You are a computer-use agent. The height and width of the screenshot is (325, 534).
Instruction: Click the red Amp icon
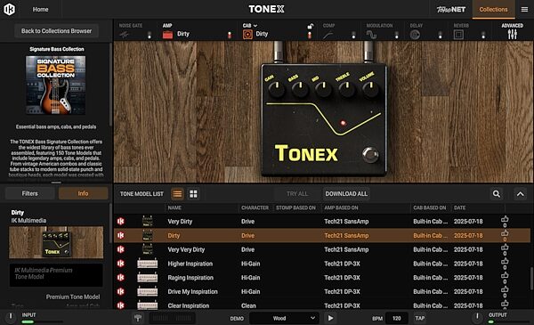coord(167,35)
